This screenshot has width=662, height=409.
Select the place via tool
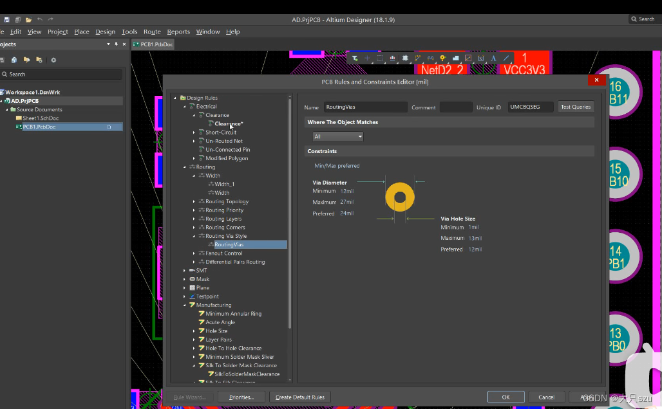click(x=443, y=58)
